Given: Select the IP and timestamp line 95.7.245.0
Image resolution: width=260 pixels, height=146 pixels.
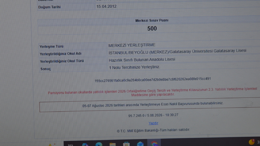Looking at the screenshot, I should tap(153, 115).
